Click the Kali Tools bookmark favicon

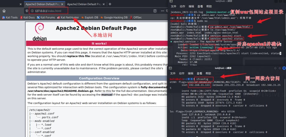pos(3,17)
